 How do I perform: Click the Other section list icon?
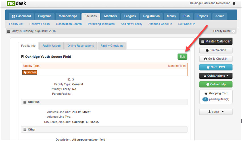pos(25,130)
